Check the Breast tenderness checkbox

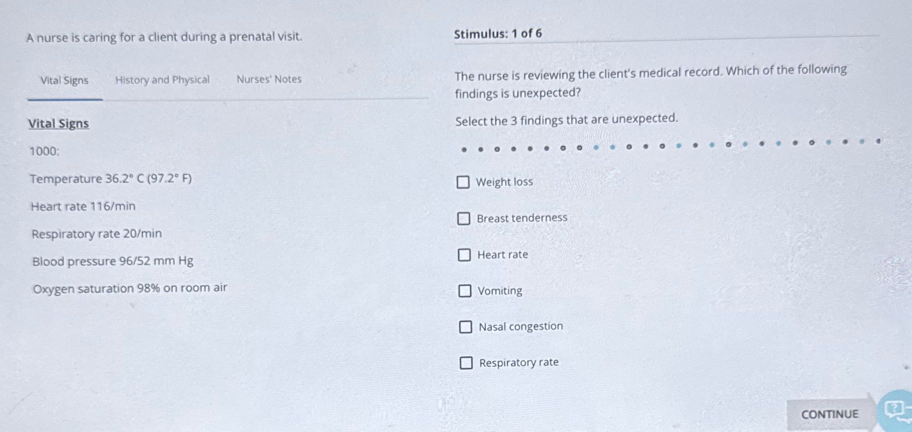464,218
